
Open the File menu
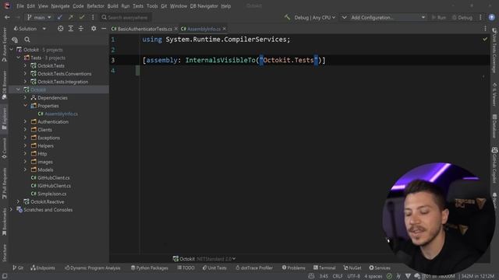click(20, 6)
